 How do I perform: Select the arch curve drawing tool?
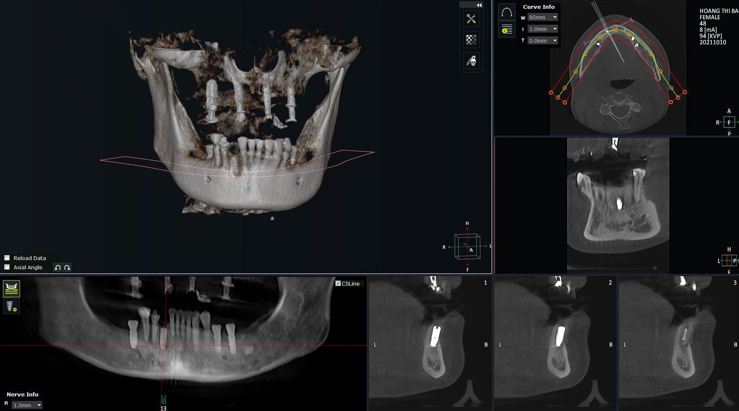pyautogui.click(x=507, y=12)
